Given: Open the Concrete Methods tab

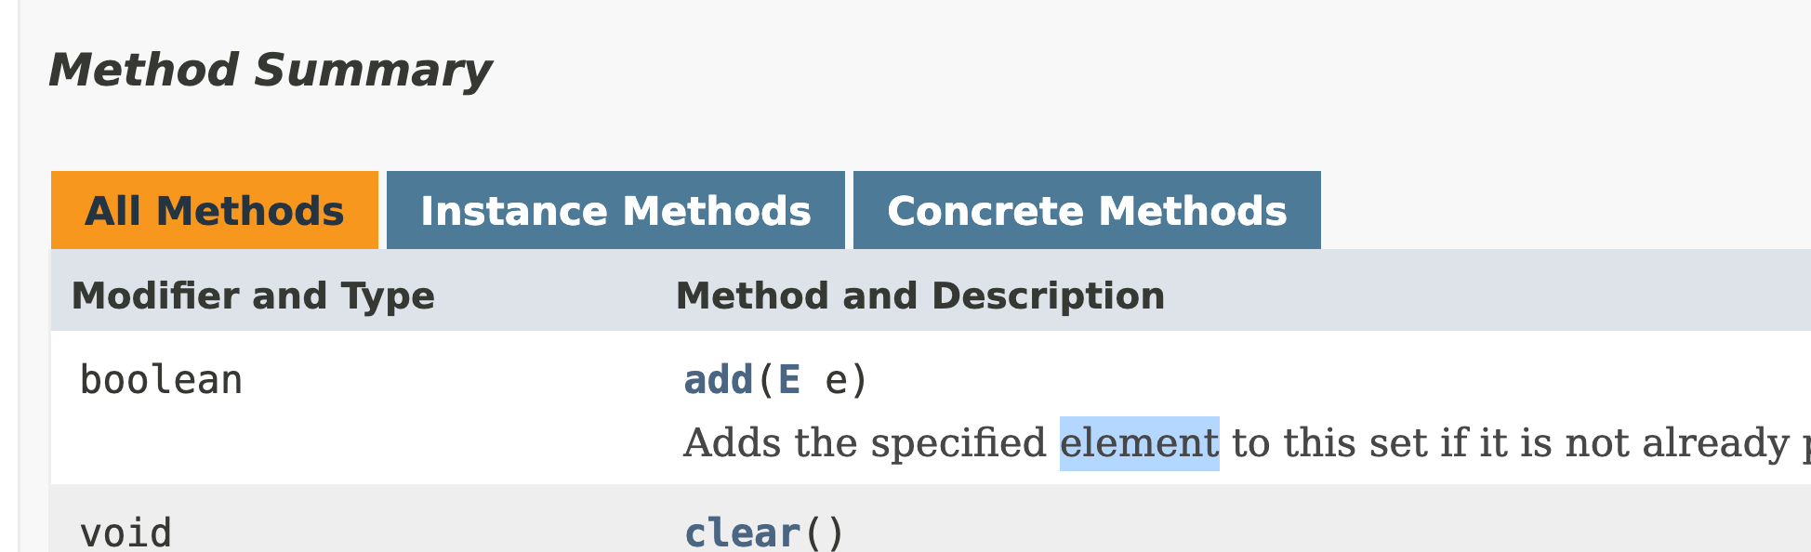Looking at the screenshot, I should point(1087,210).
